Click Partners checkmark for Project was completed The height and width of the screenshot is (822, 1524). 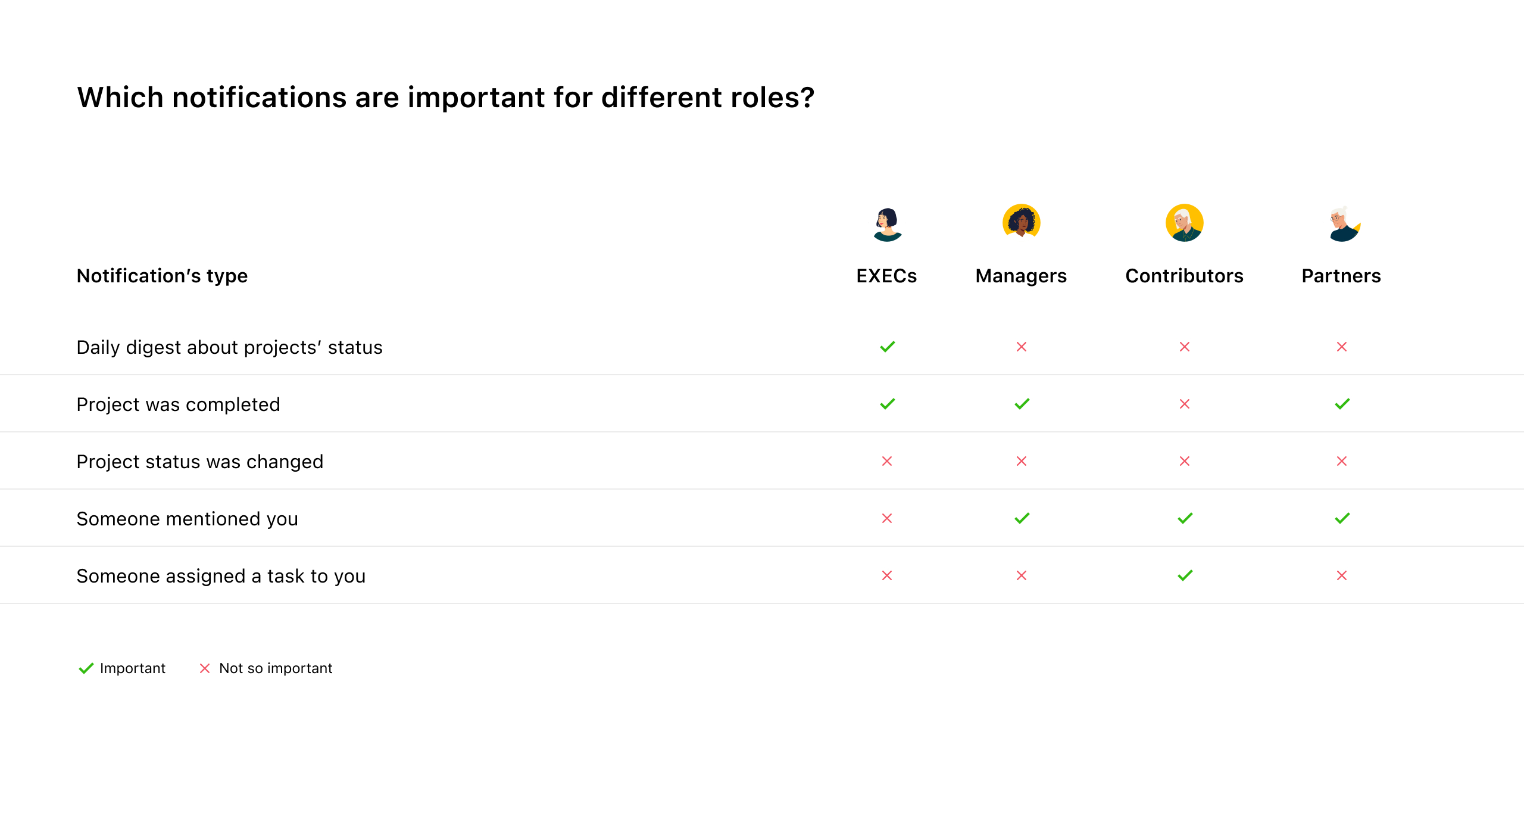pos(1342,404)
